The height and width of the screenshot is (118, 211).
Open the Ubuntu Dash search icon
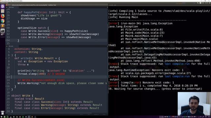3,7
